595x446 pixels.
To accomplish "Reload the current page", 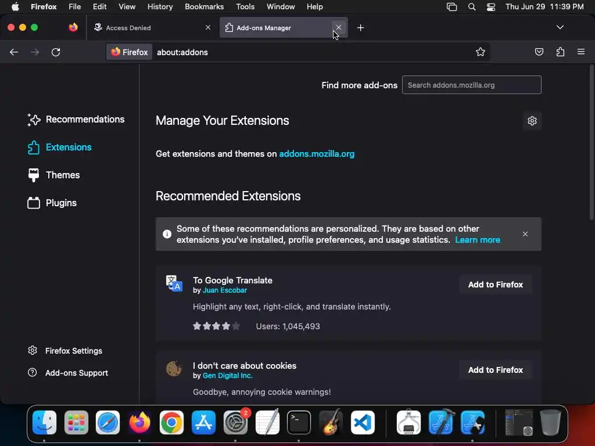I will (56, 52).
